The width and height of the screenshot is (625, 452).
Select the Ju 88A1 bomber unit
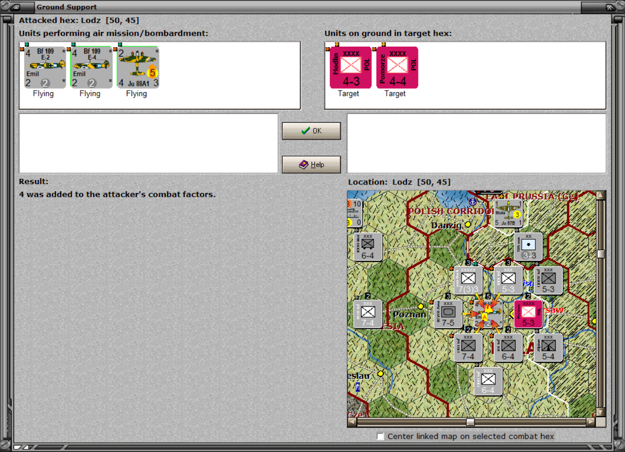(x=138, y=67)
